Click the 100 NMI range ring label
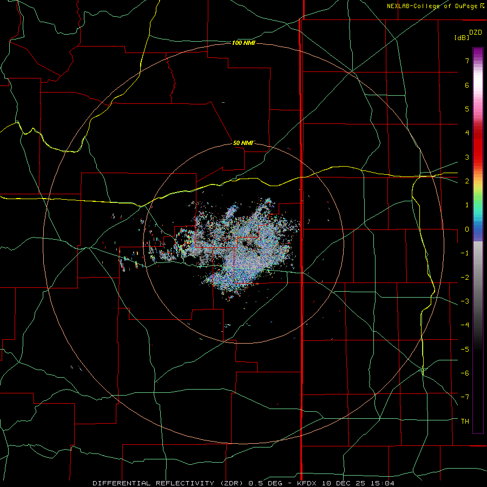Viewport: 487px width, 487px height. (x=243, y=43)
